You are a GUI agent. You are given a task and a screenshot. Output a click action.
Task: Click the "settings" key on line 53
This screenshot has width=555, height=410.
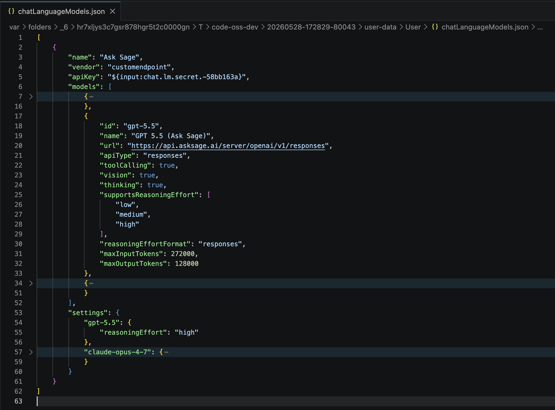(x=88, y=313)
